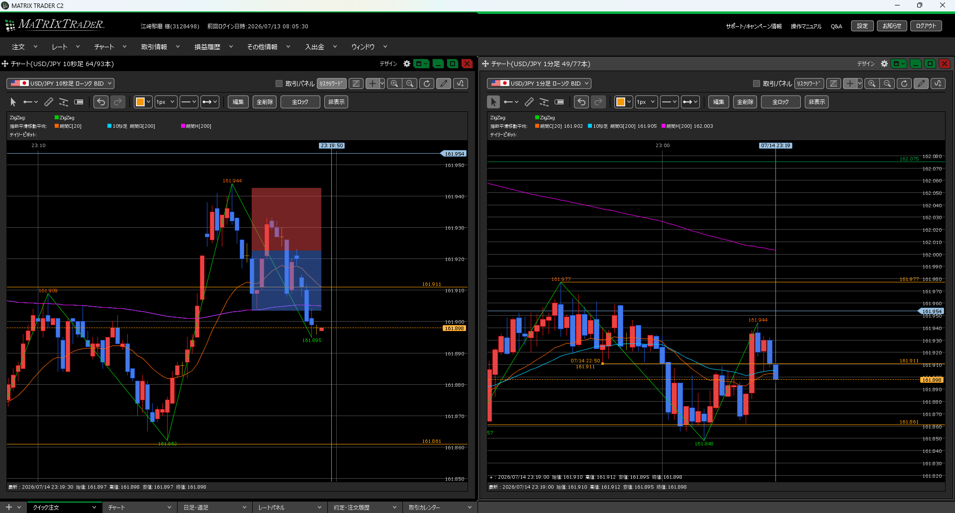Select the ruler tool in 1分足 chart
This screenshot has height=513, width=955.
point(529,102)
